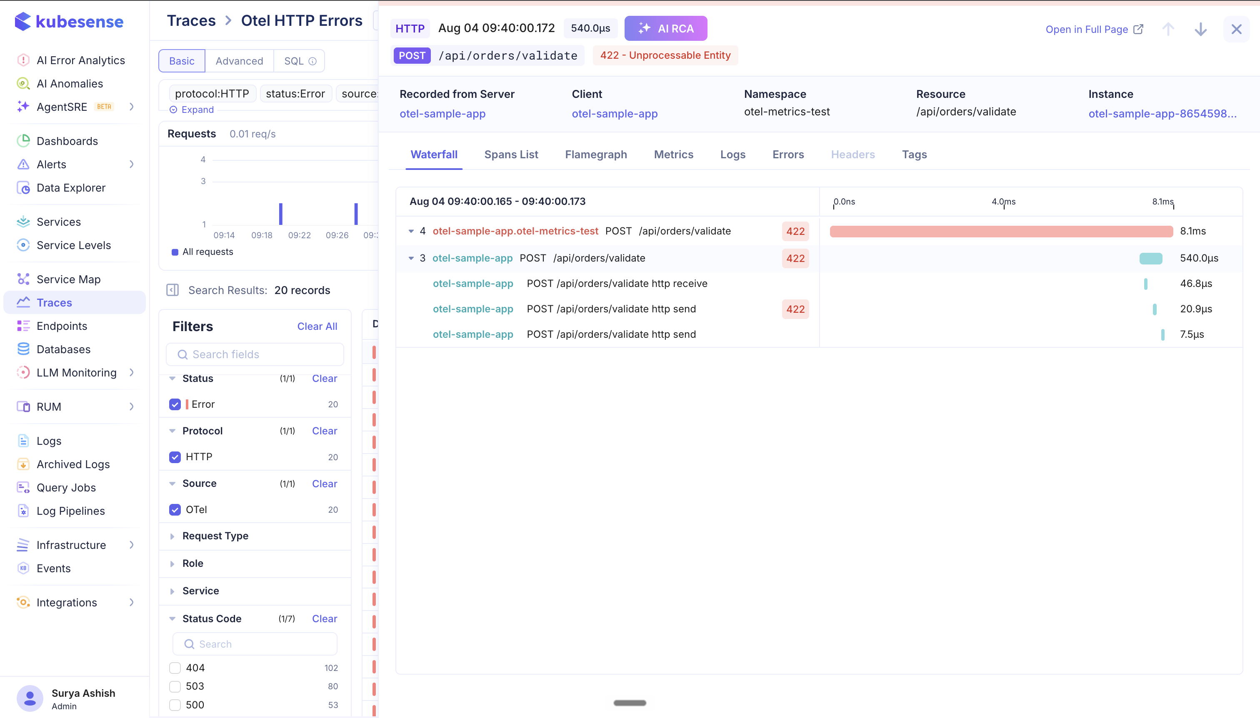1260x718 pixels.
Task: Open the Dashboards icon in sidebar
Action: (x=23, y=141)
